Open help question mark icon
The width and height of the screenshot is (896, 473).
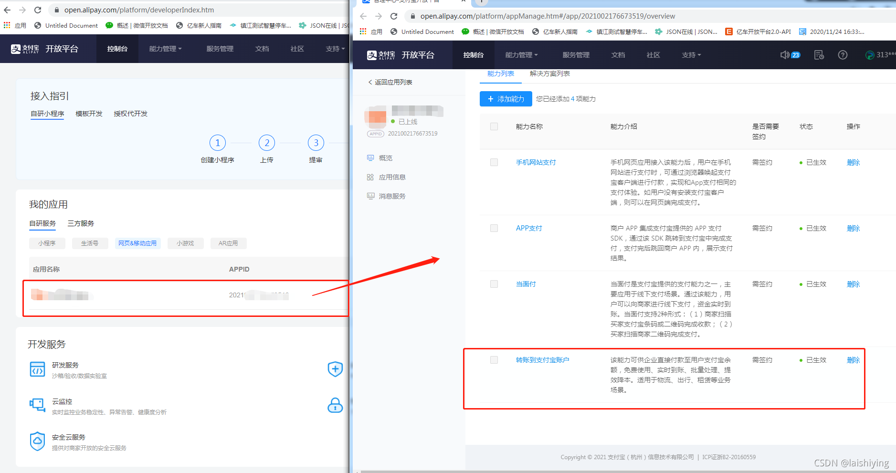tap(843, 55)
